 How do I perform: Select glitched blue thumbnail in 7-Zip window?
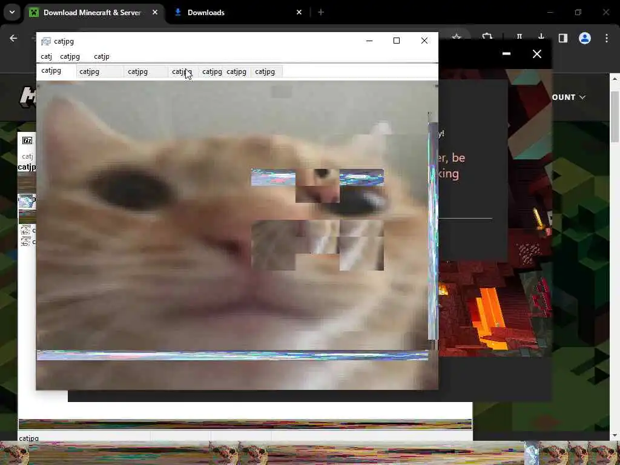27,201
